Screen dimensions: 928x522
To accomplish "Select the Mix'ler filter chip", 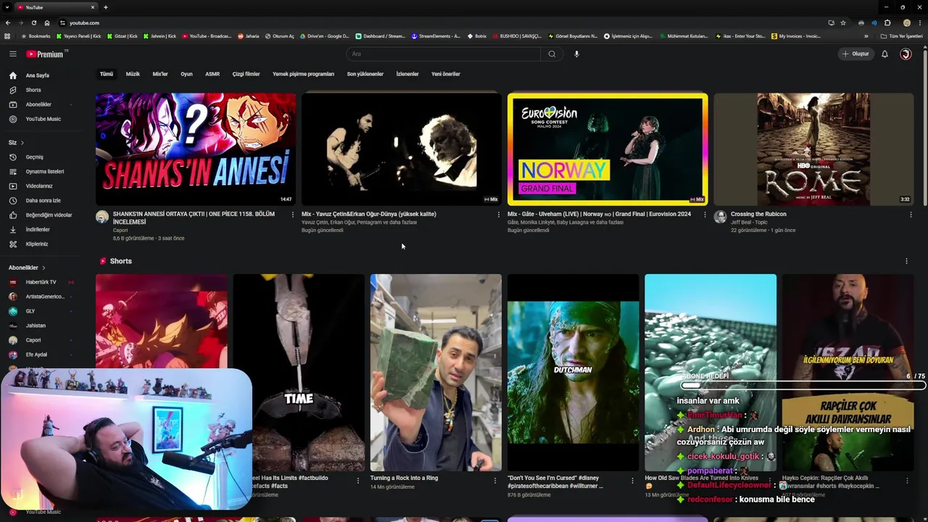I will point(160,74).
